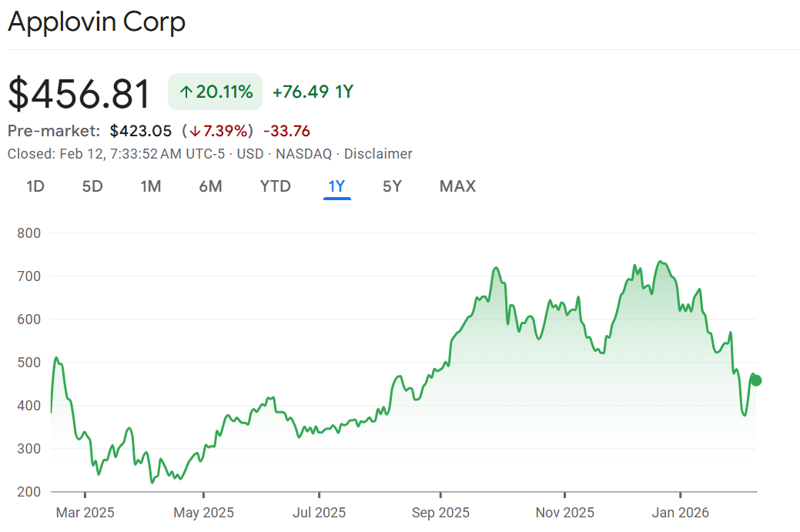
Task: Select the 5D chart range
Action: pos(92,186)
